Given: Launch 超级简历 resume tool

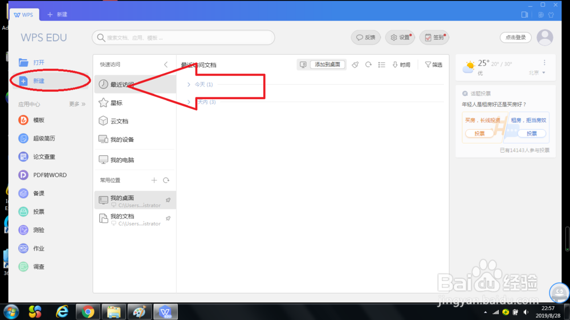Looking at the screenshot, I should click(36, 138).
